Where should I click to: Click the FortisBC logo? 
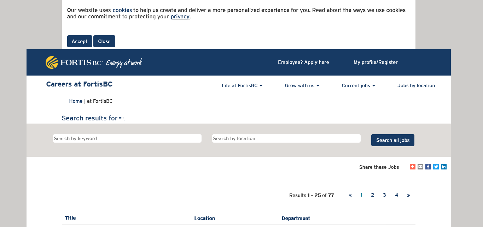(94, 62)
